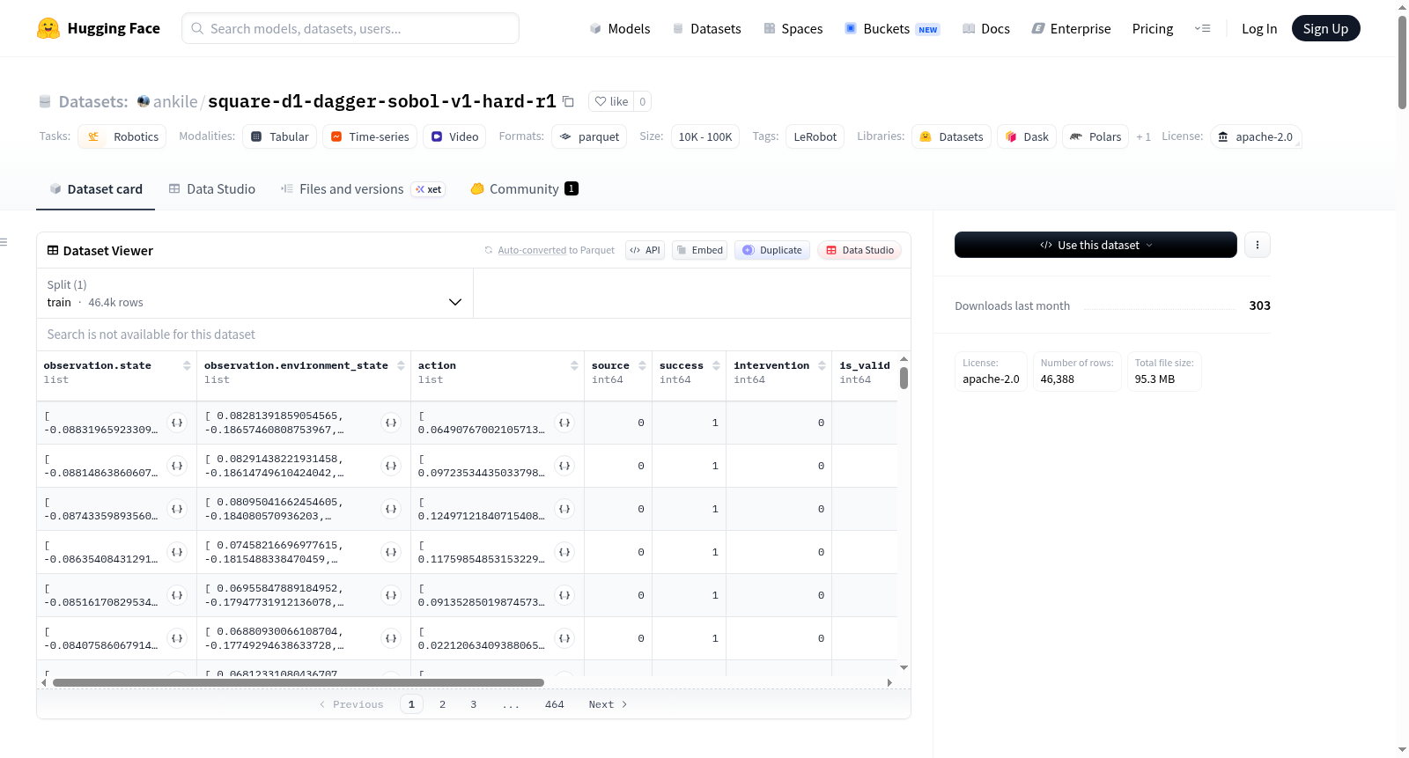
Task: Click the vertical table scrollbar thumb
Action: tap(904, 378)
